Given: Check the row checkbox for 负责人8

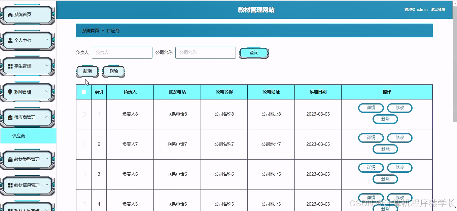Looking at the screenshot, I should pyautogui.click(x=84, y=114).
